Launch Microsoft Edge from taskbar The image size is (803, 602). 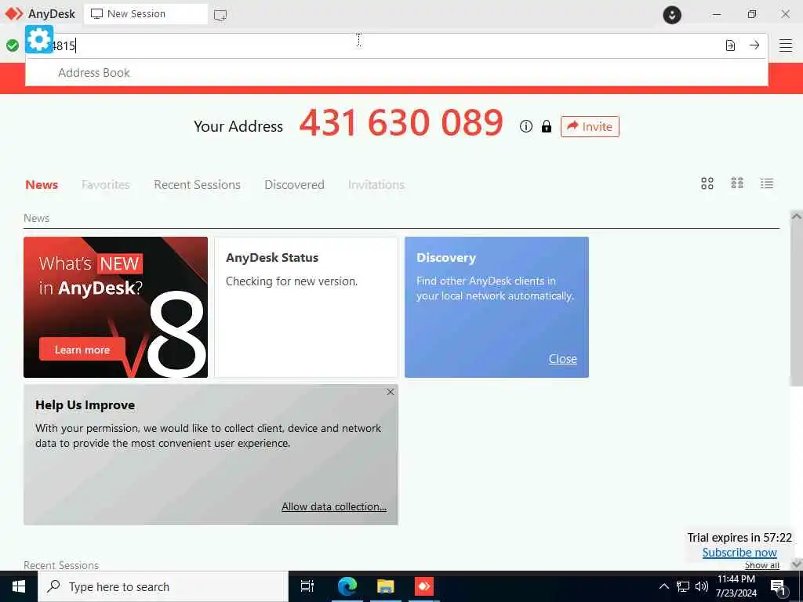347,586
